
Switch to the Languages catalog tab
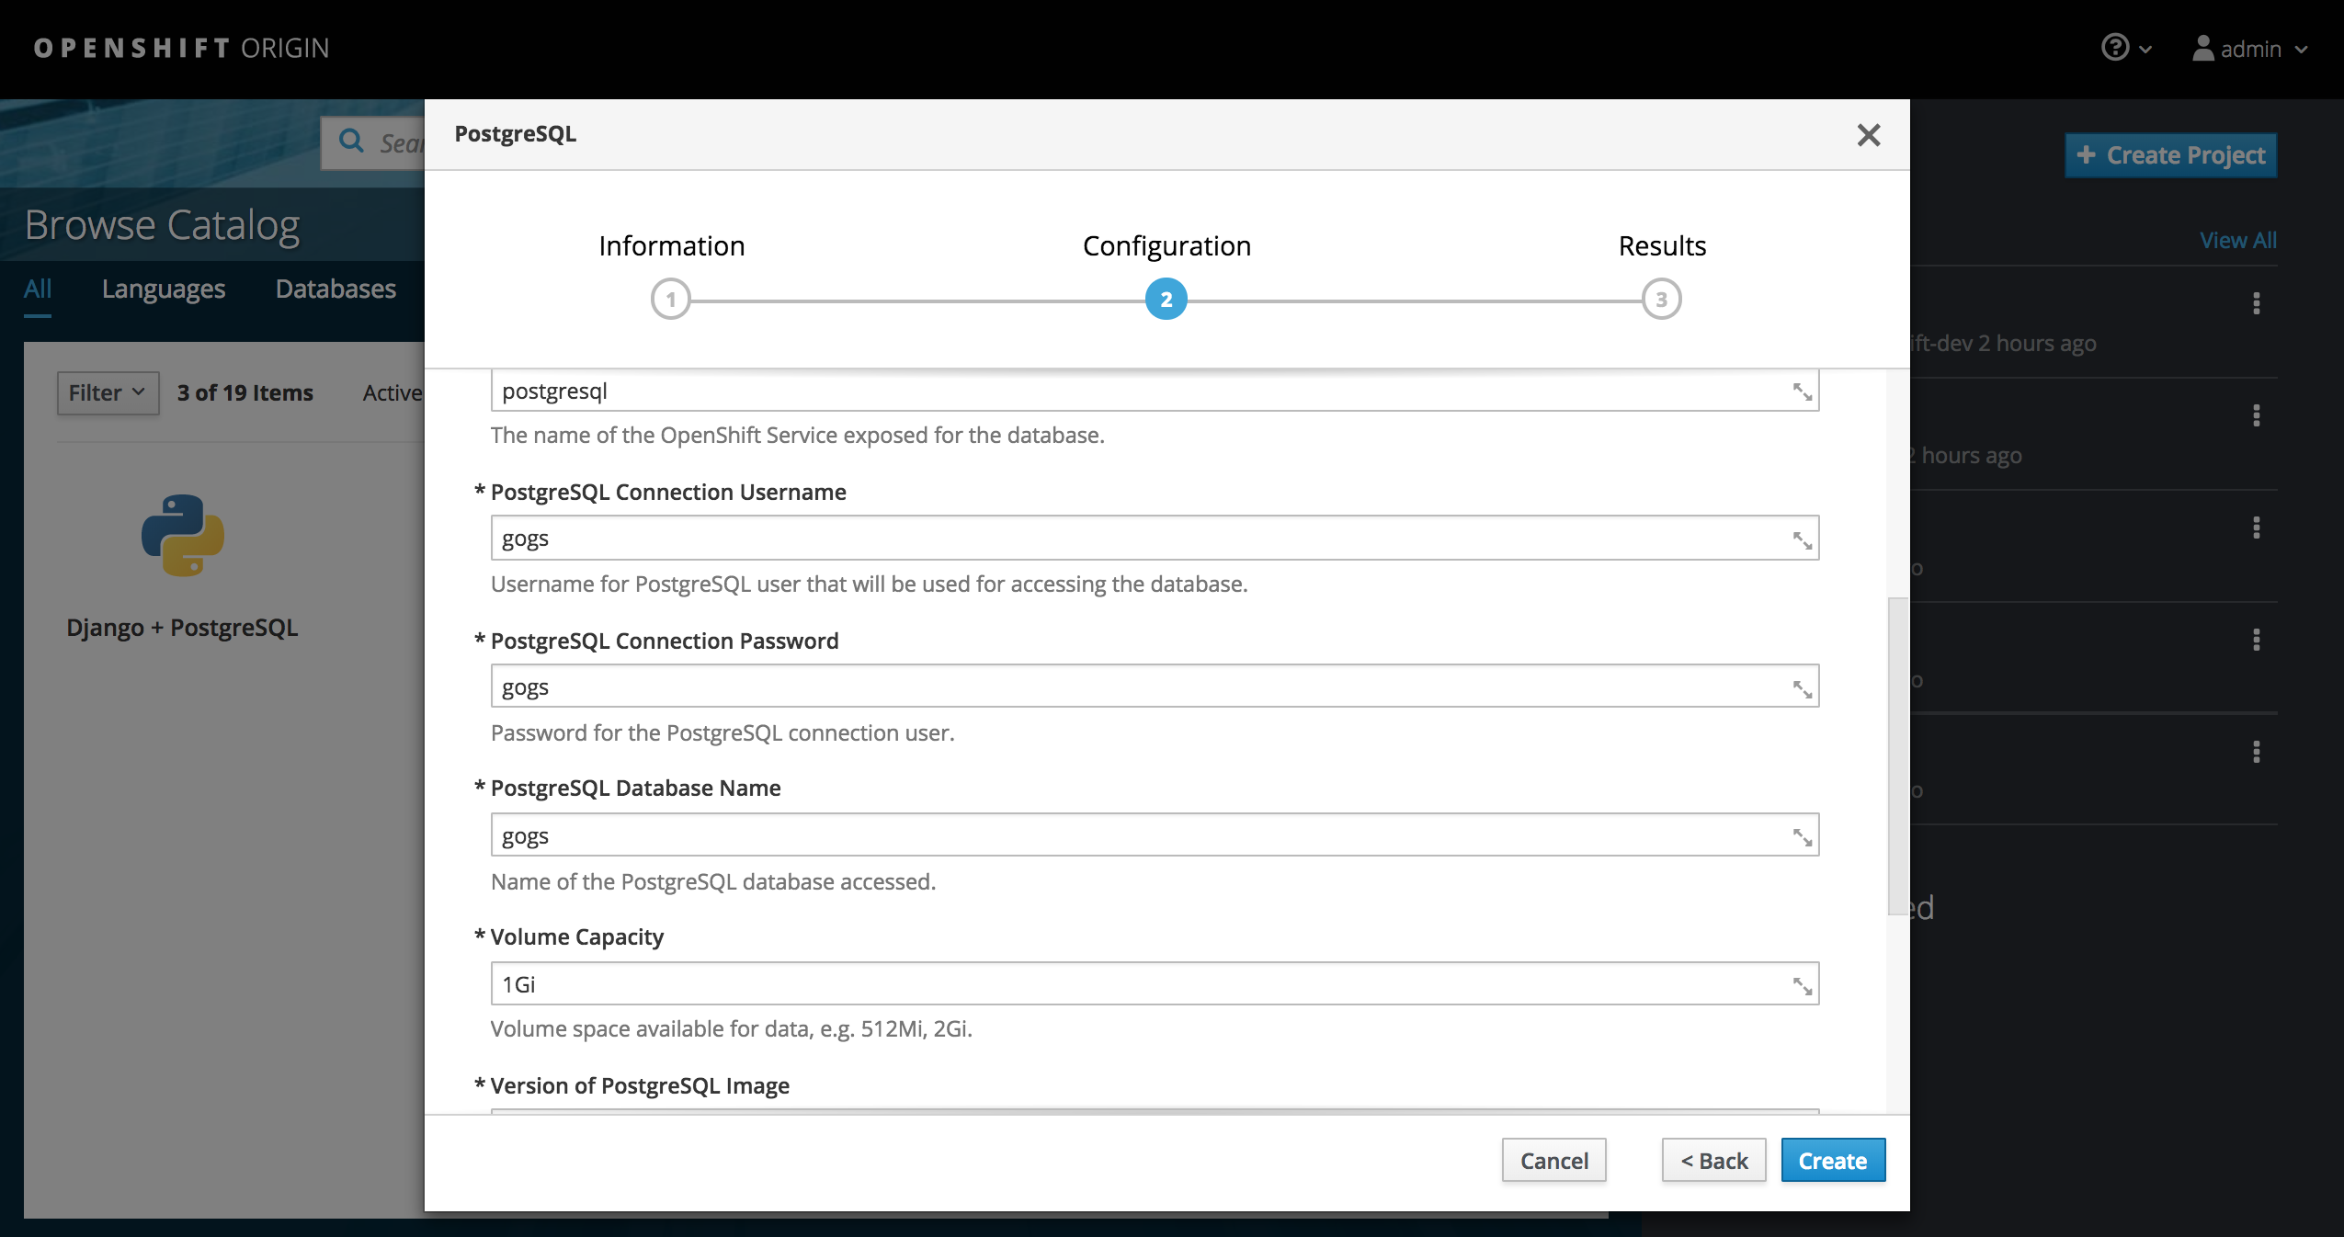tap(164, 289)
